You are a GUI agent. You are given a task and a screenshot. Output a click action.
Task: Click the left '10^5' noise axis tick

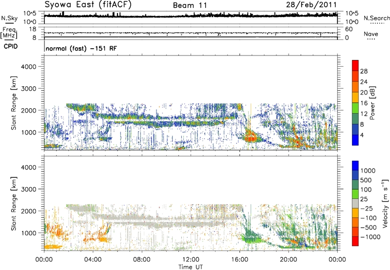pyautogui.click(x=30, y=14)
